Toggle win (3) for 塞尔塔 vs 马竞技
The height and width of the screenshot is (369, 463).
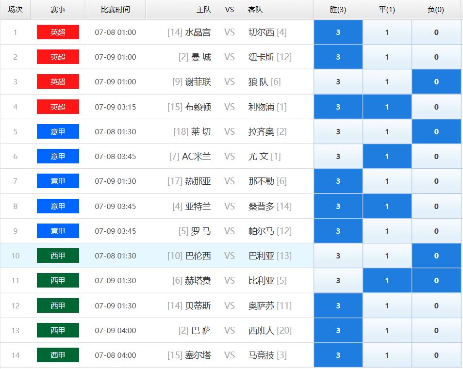338,355
